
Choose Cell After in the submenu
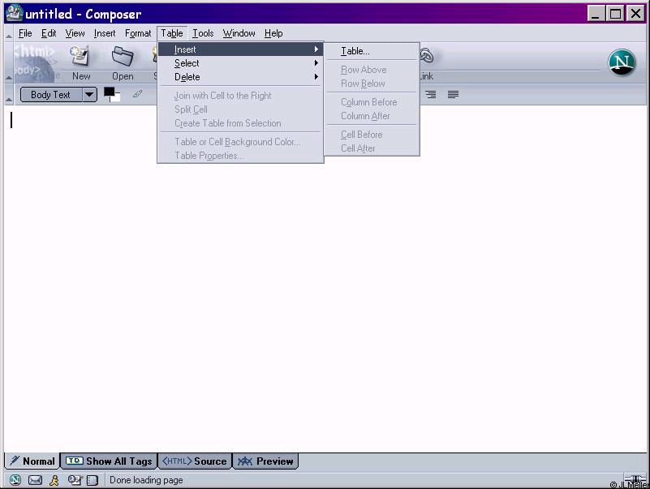pyautogui.click(x=372, y=148)
